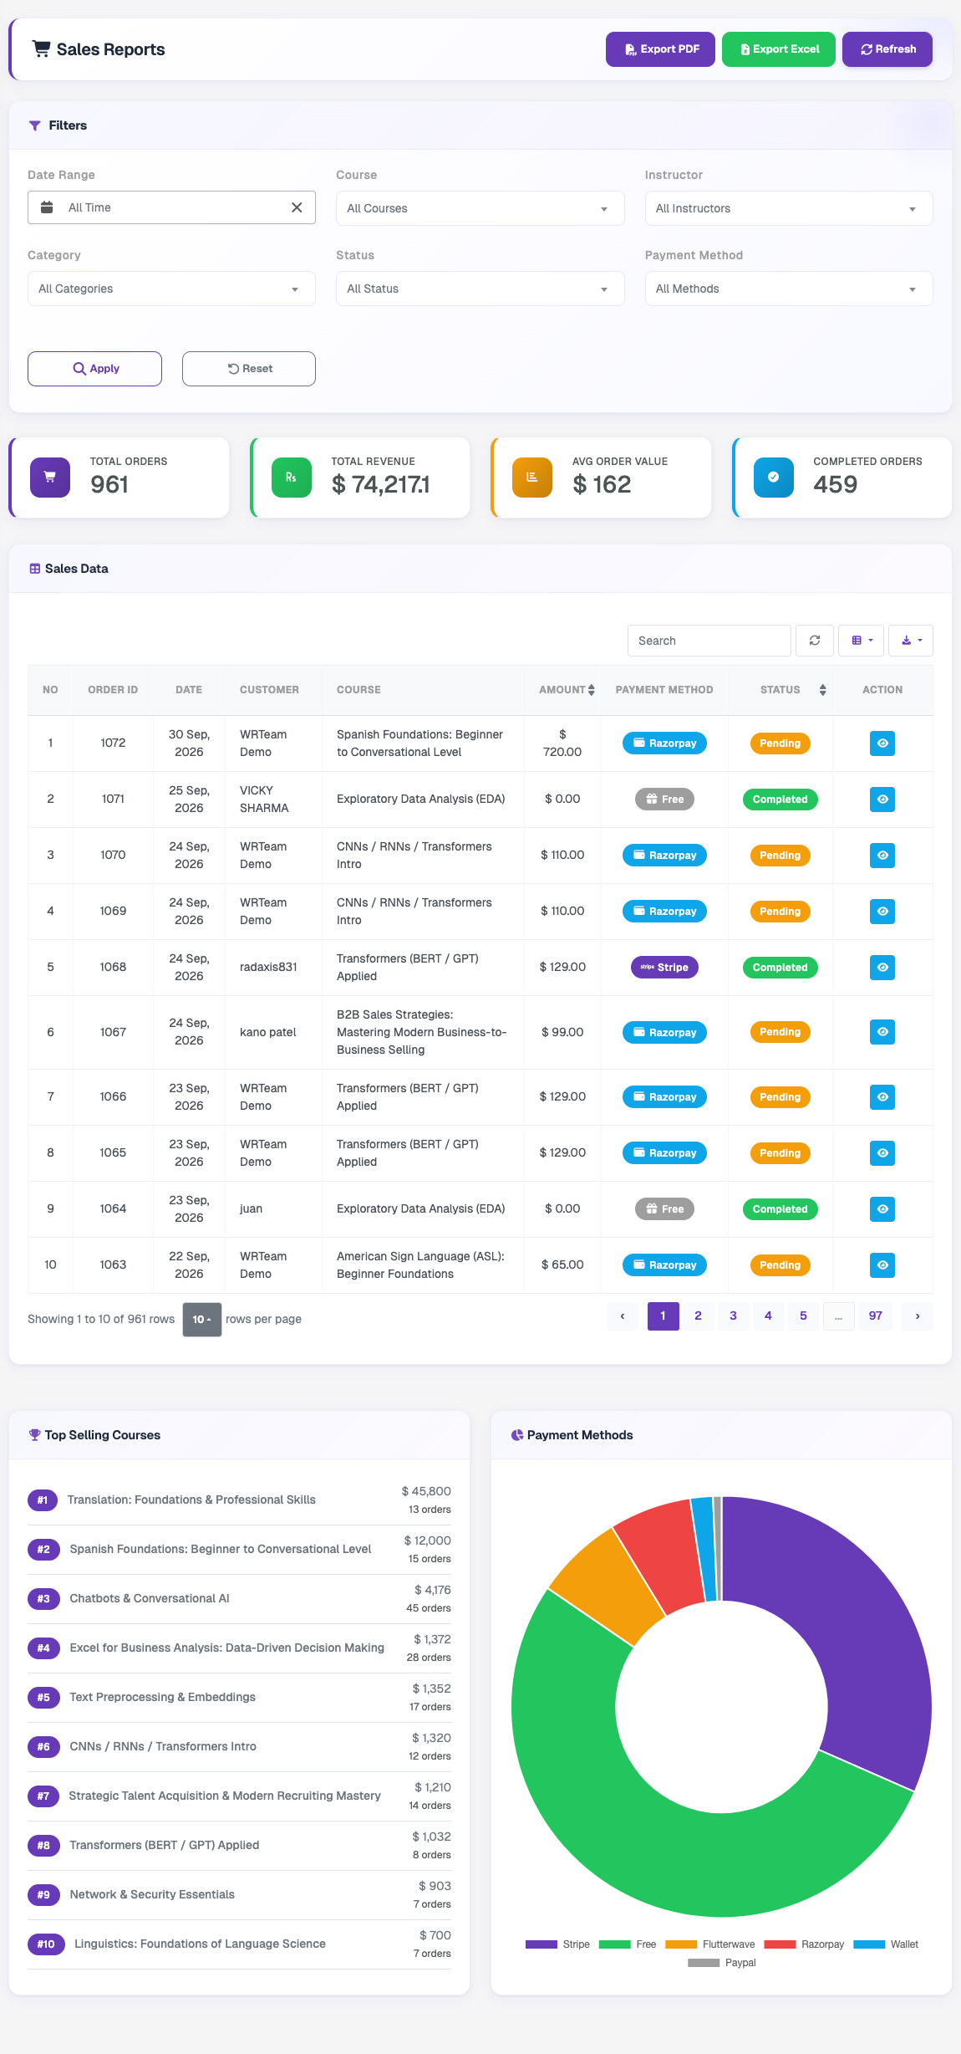Go to previous page arrow
Viewport: 961px width, 2054px height.
click(623, 1316)
